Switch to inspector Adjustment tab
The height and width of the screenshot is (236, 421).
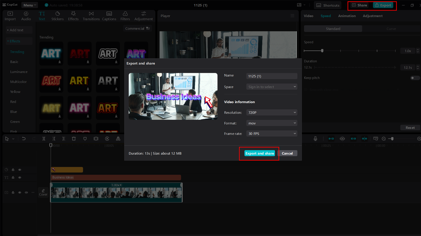(373, 16)
